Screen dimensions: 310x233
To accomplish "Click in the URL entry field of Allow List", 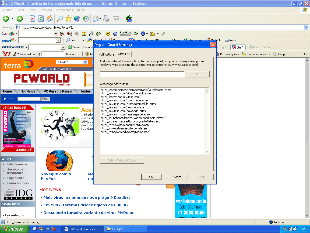I will pyautogui.click(x=142, y=74).
